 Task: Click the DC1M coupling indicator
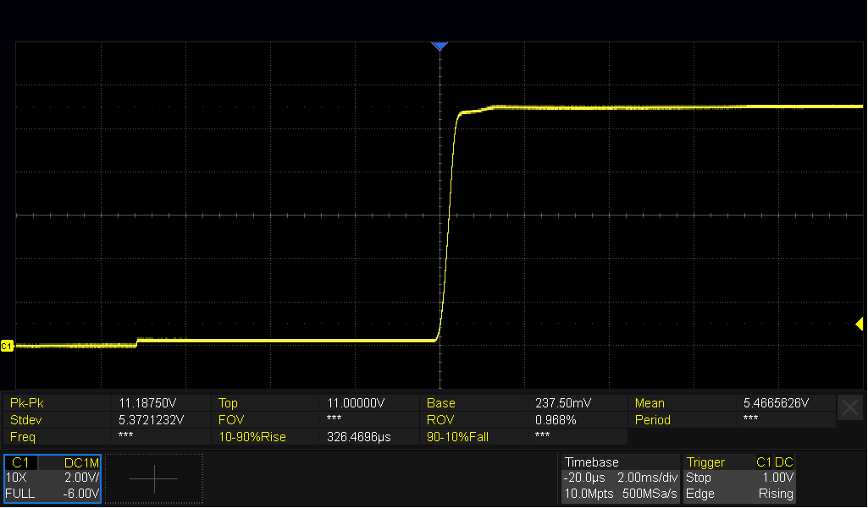(x=81, y=462)
